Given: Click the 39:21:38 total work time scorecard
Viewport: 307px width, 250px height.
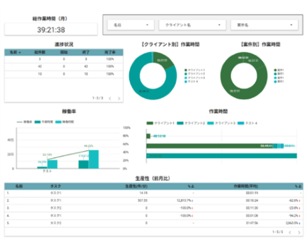Looking at the screenshot, I should 51,29.
